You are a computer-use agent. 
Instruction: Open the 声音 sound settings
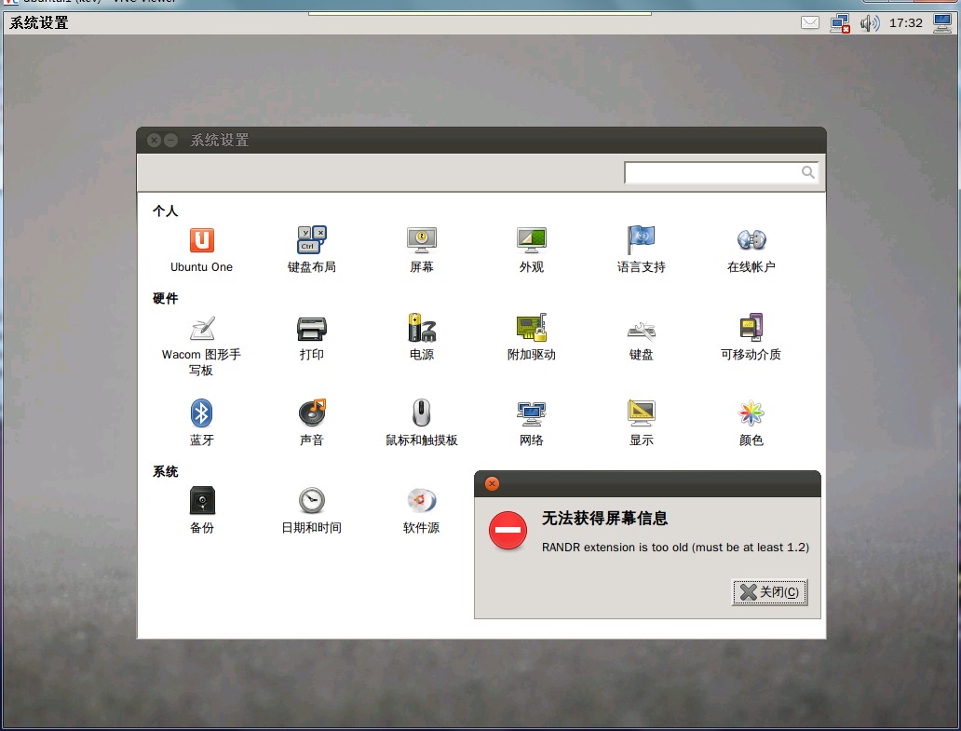311,423
